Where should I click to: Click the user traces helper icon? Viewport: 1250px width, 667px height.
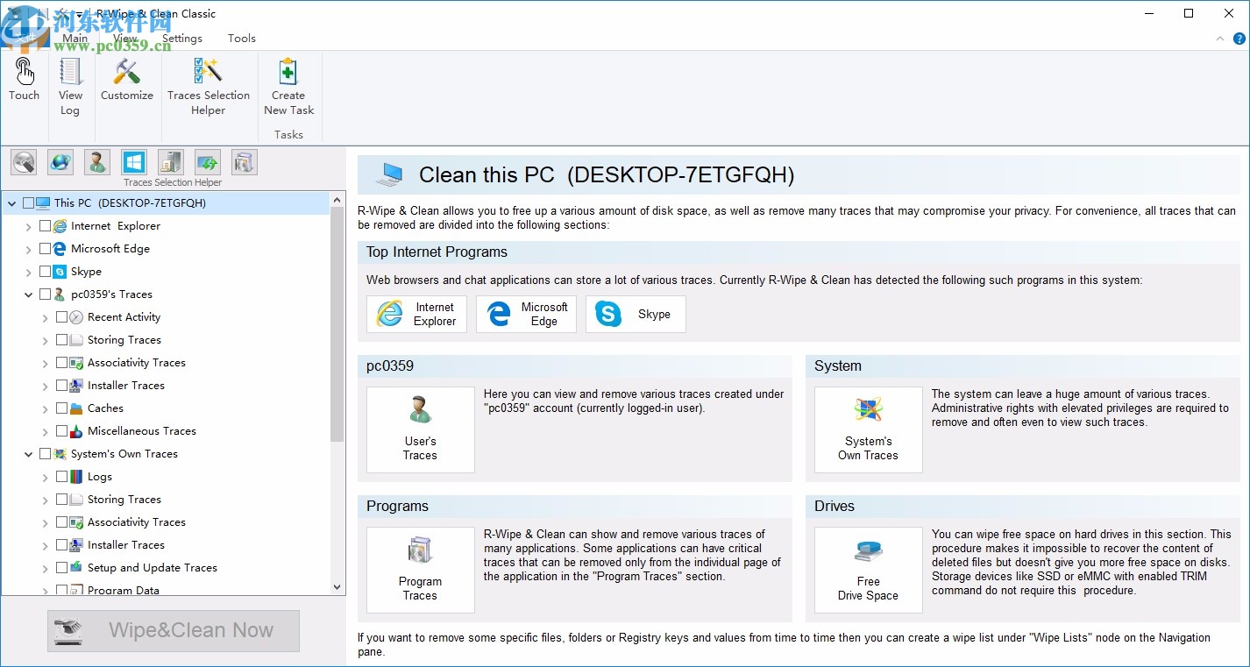point(96,162)
